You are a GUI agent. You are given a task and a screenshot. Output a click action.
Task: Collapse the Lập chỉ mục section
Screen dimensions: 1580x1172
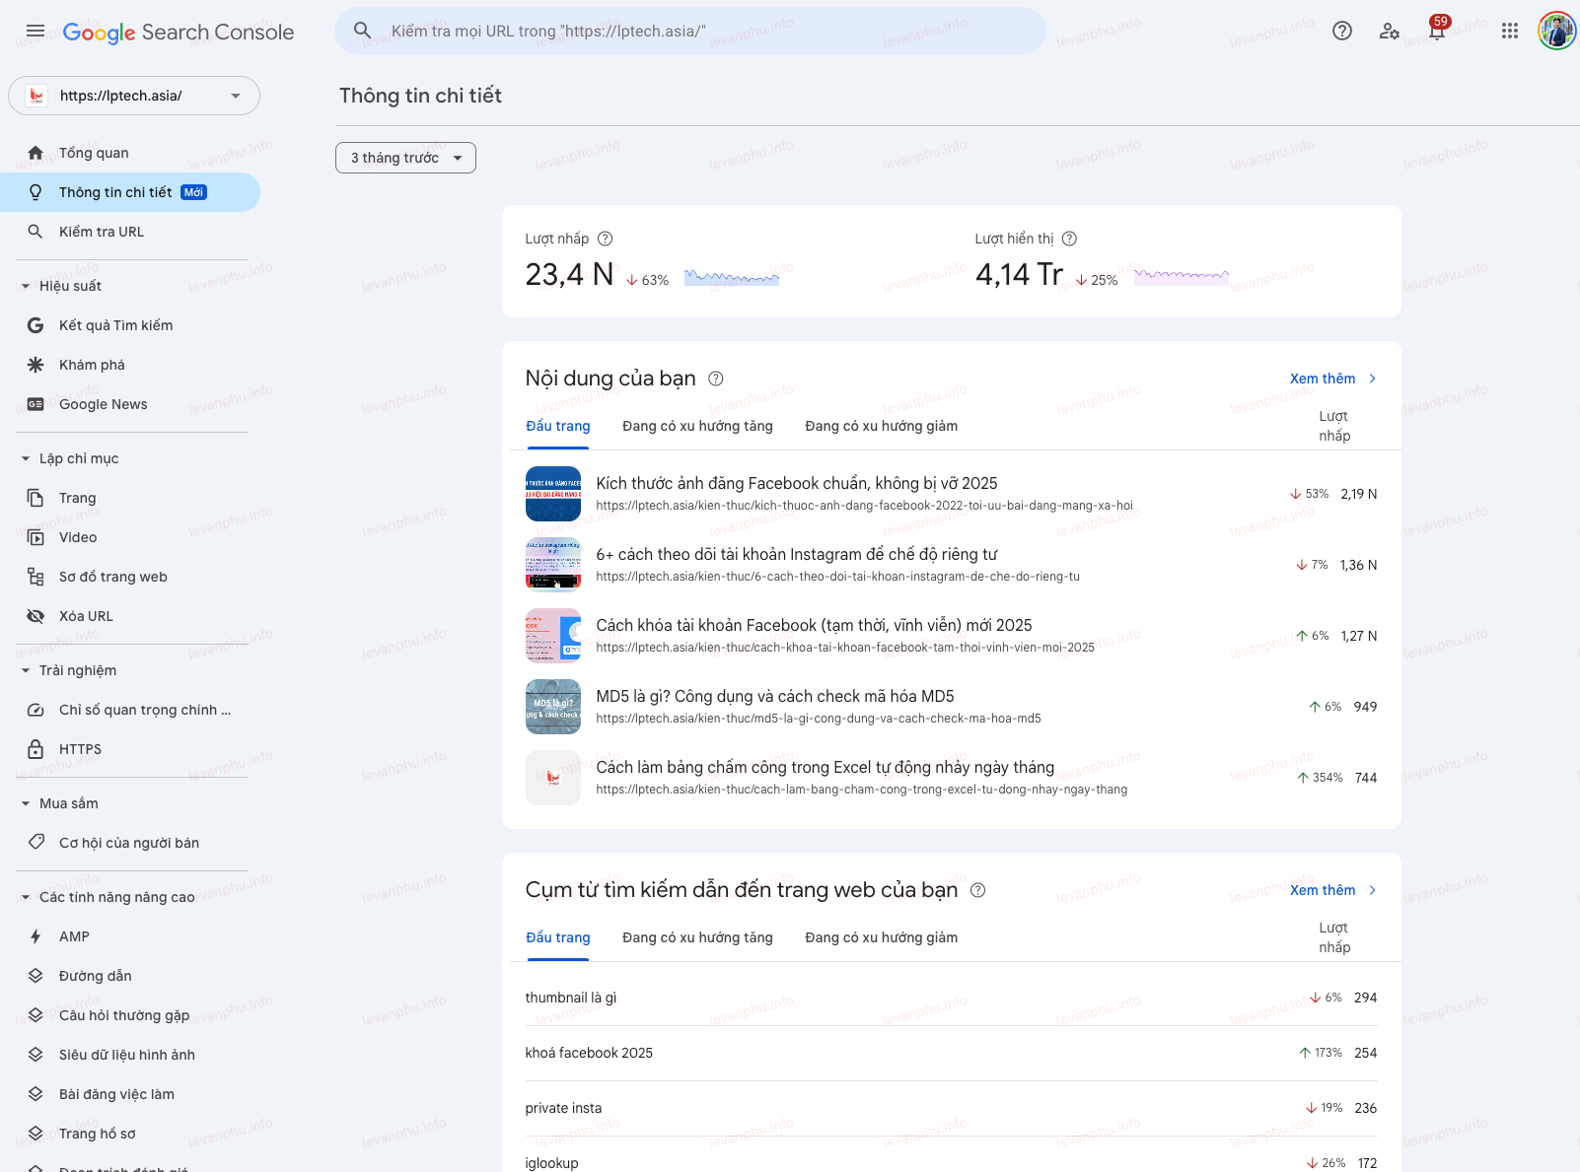click(x=26, y=458)
